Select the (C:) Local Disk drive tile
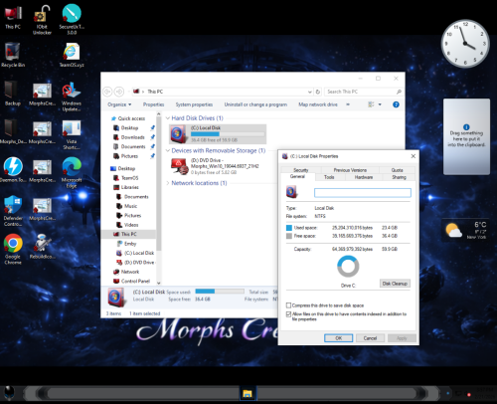 218,134
